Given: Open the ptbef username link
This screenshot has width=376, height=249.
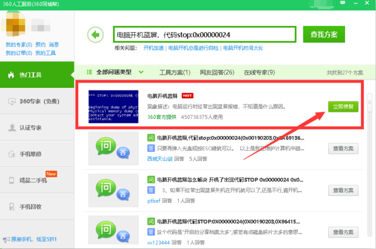Looking at the screenshot, I should click(x=153, y=200).
